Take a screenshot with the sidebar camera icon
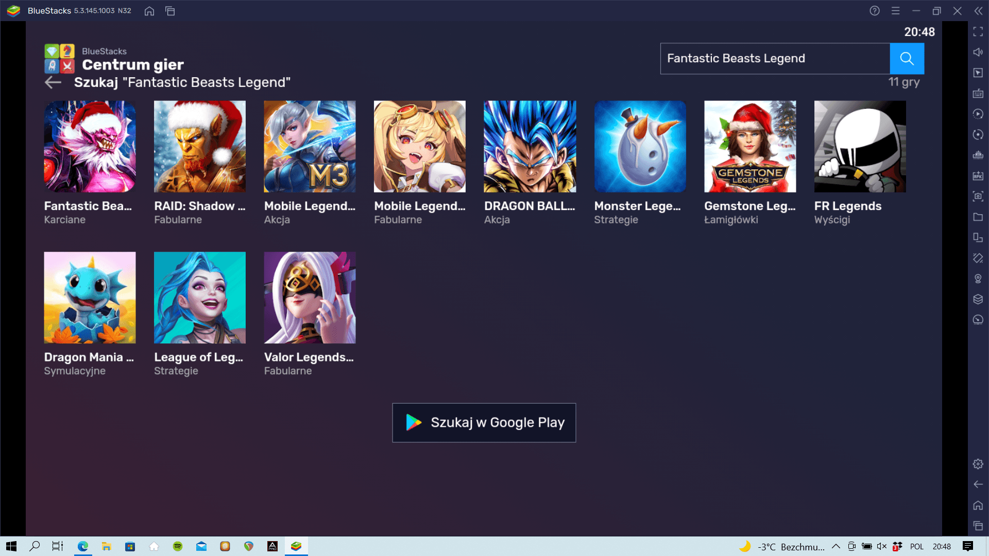The height and width of the screenshot is (556, 989). click(978, 196)
